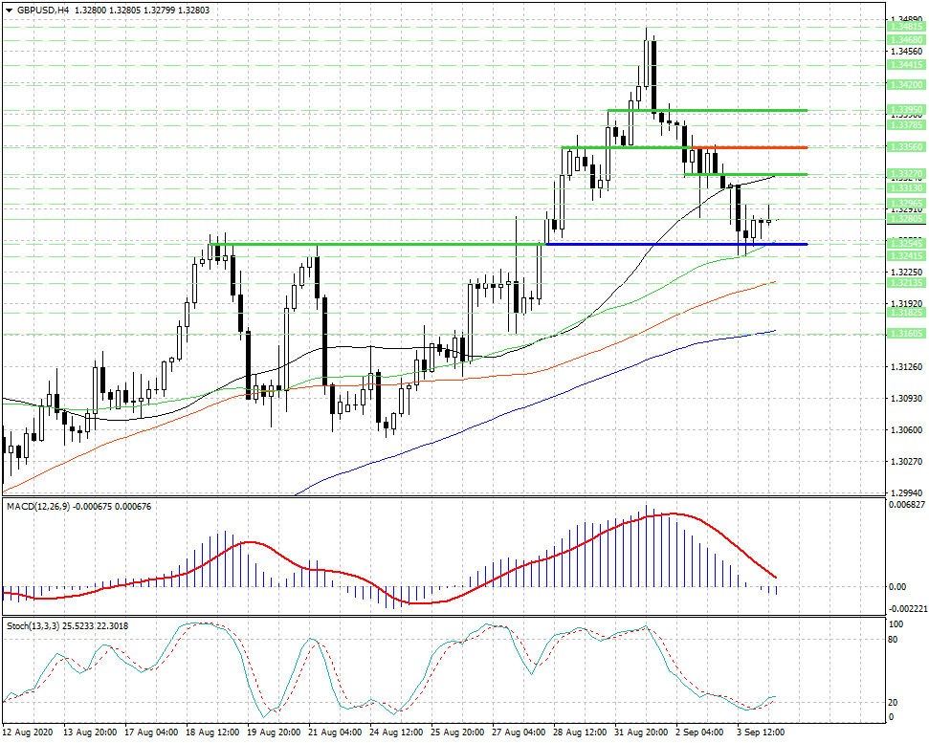Screen dimensions: 929x743
Task: Click the 21 Aug 04:00 time label
Action: 335,732
